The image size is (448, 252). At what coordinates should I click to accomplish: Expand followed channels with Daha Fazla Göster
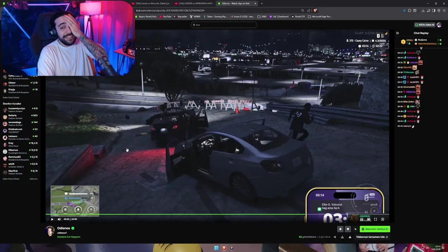(11, 98)
